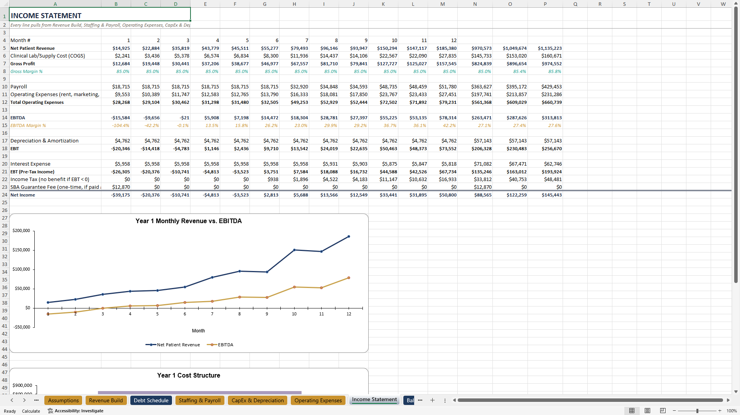Select Interest Expense label cell
Viewport: 740px width, 415px height.
pyautogui.click(x=55, y=164)
